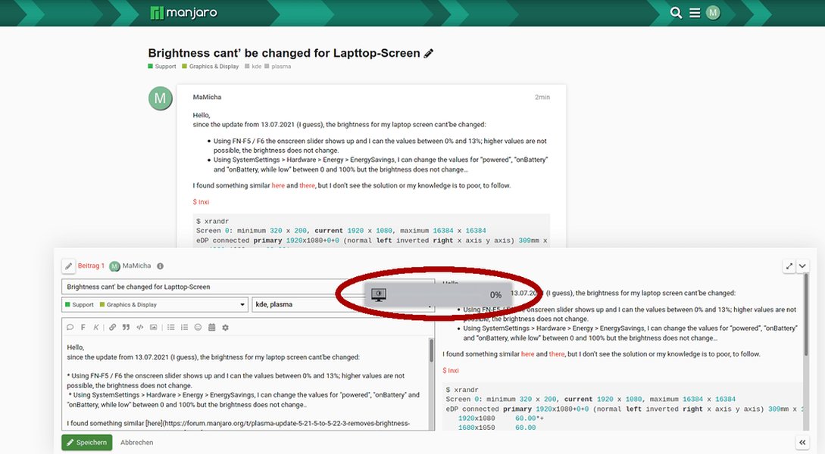Follow the 'here' link in composer preview
This screenshot has width=825, height=454.
coord(528,354)
